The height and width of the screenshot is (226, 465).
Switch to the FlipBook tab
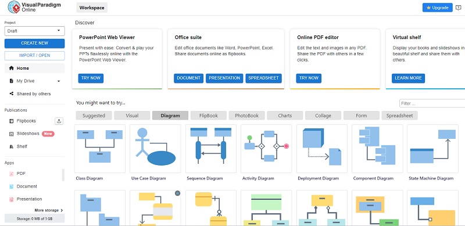209,116
